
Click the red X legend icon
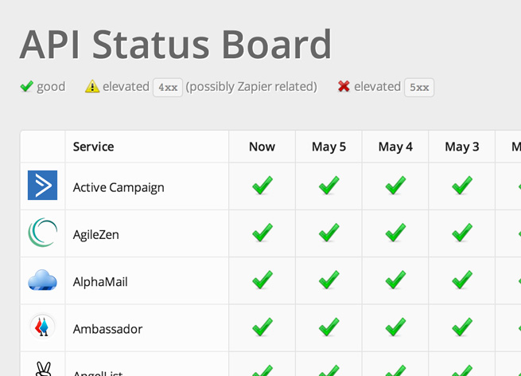pos(344,86)
